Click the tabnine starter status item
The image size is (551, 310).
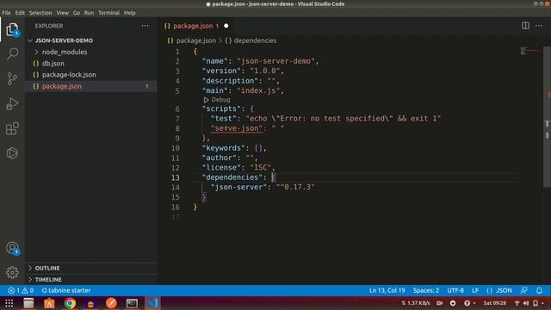pyautogui.click(x=66, y=291)
